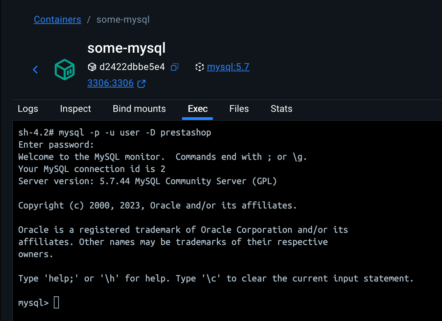Viewport: 442px width, 321px height.
Task: Open the Inspect tab
Action: coord(75,109)
